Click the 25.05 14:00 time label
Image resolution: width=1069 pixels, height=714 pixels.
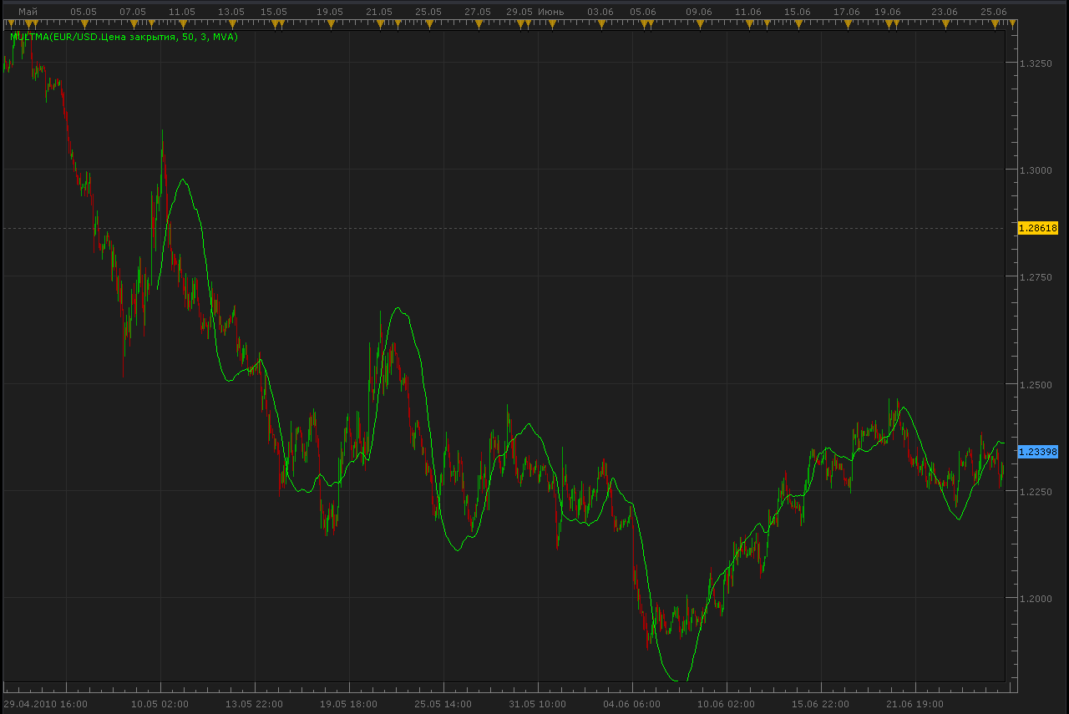tap(443, 704)
